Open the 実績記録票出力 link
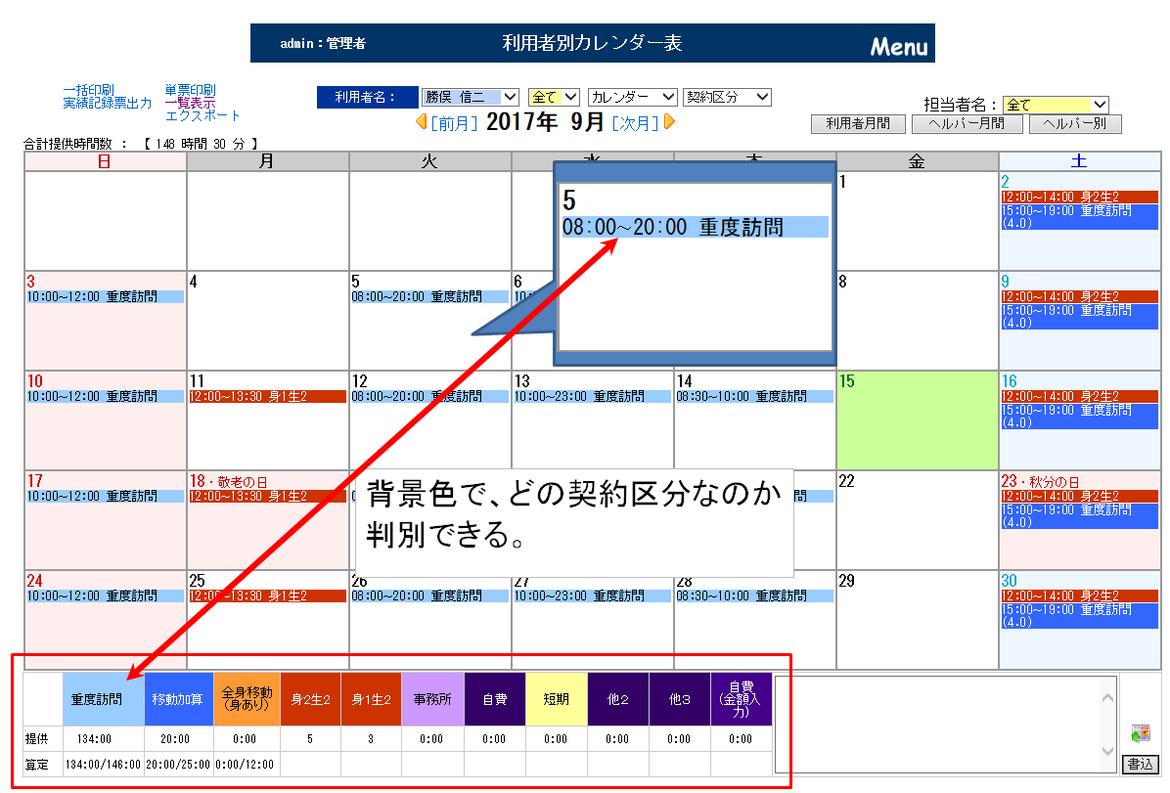This screenshot has height=793, width=1170. point(108,103)
